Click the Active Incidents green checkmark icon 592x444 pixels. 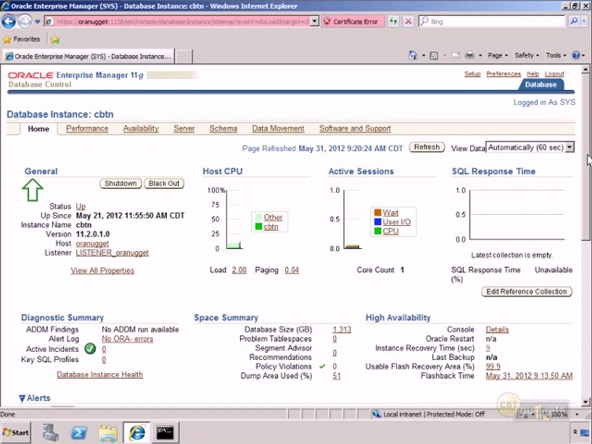click(x=90, y=348)
